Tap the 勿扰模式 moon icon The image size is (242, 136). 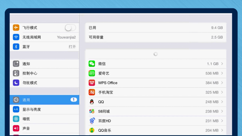click(x=16, y=83)
